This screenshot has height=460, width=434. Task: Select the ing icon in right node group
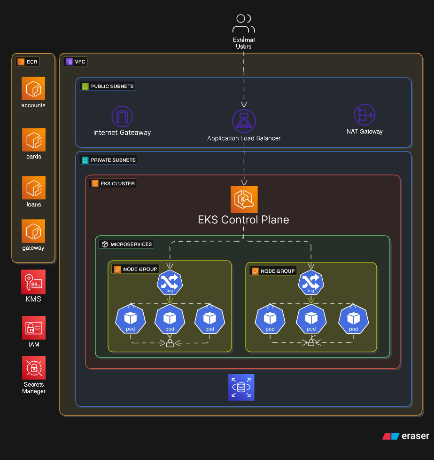[x=311, y=283]
